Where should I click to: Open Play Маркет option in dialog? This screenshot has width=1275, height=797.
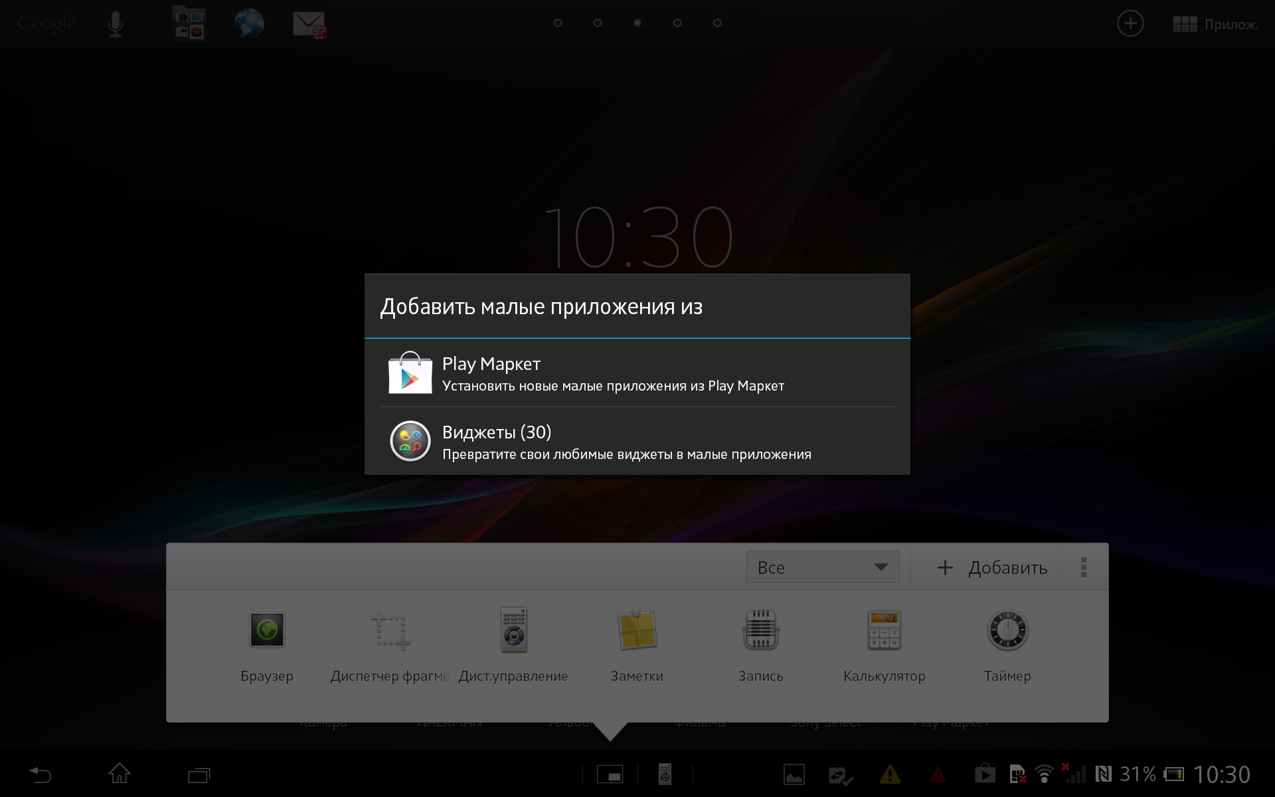point(636,373)
